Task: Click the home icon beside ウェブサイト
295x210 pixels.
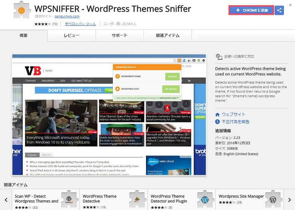Action: [217, 115]
